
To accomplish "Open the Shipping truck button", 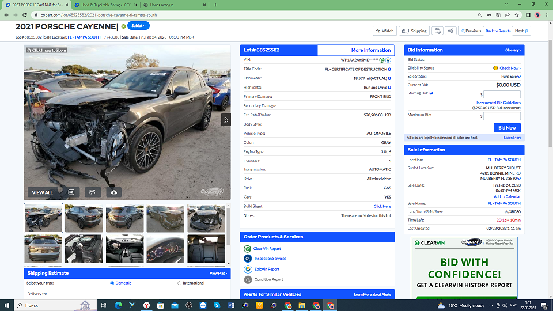I will 414,31.
